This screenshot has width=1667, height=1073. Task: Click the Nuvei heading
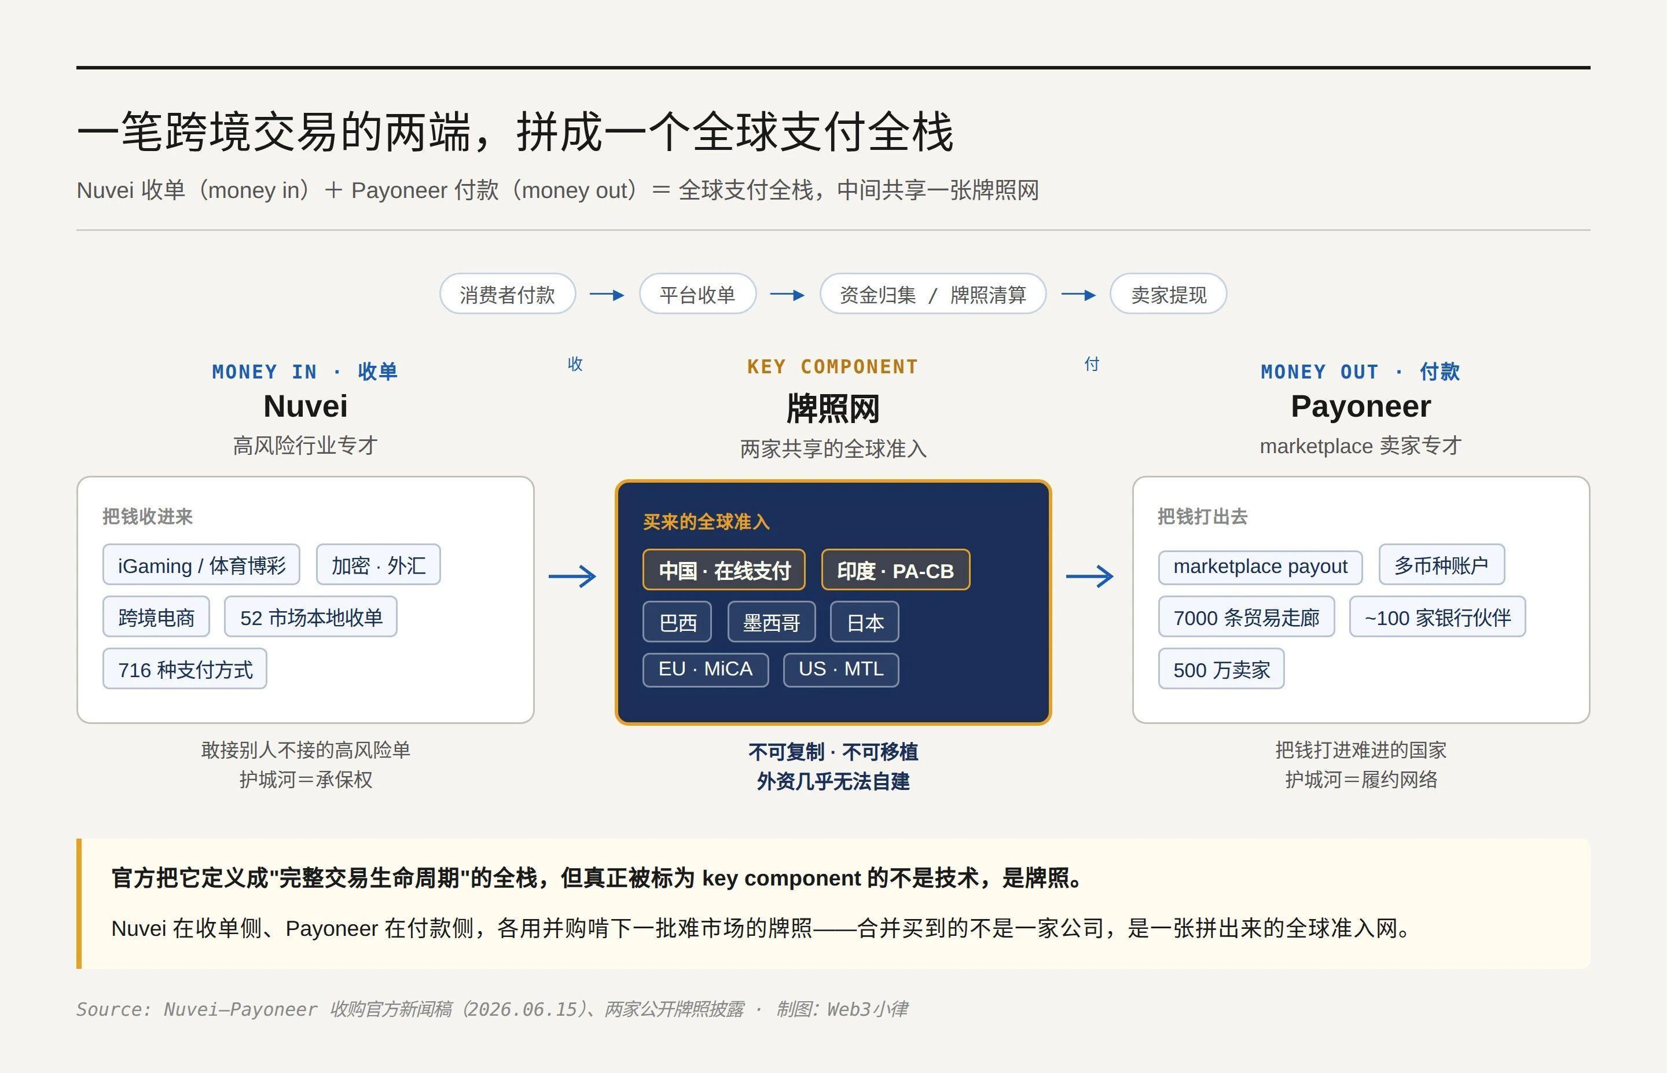point(305,406)
